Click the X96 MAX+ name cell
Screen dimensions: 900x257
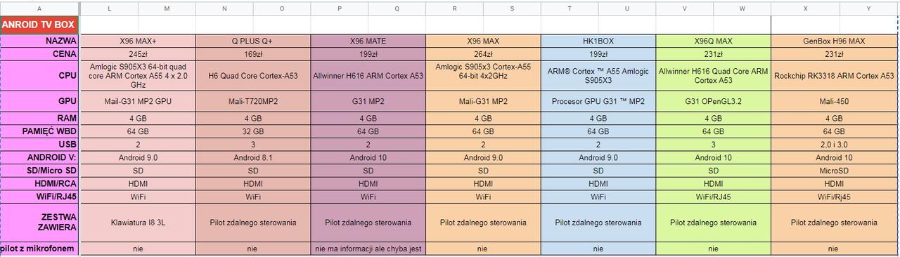138,41
